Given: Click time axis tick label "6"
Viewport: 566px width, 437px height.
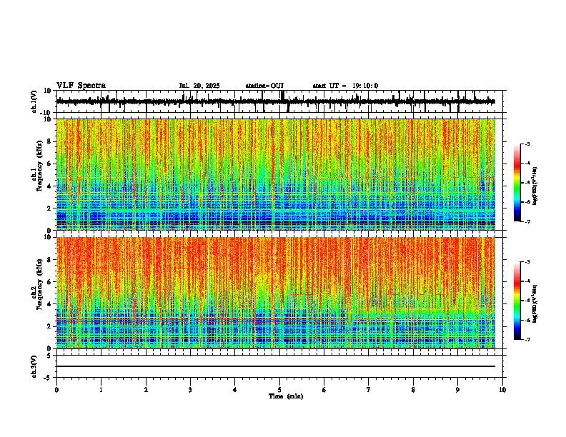Looking at the screenshot, I should tap(324, 390).
